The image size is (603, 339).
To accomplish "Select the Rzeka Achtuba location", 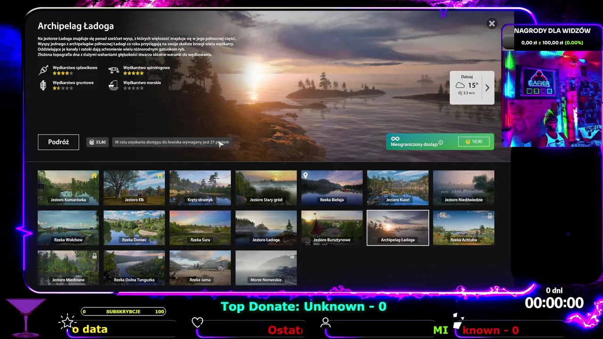I will (x=464, y=228).
